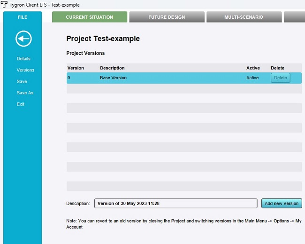Click the Delete column header
Screen dimensions: 305x244
tap(277, 68)
